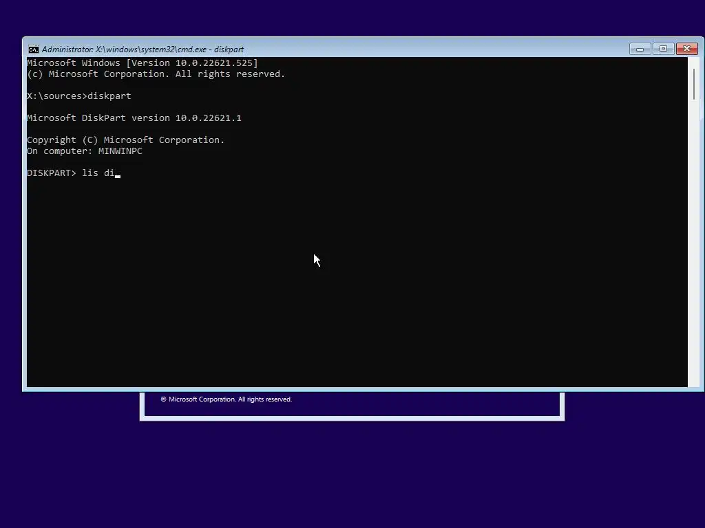
Task: Click '(c) Microsoft Corporation. All rights reserved.' in console
Action: click(x=156, y=74)
